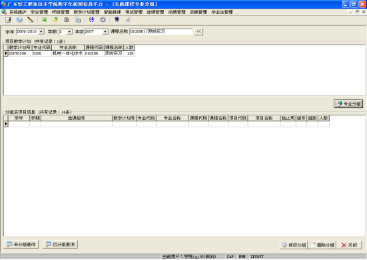Minimize the inner MDI child window
The image size is (367, 260).
click(x=350, y=12)
